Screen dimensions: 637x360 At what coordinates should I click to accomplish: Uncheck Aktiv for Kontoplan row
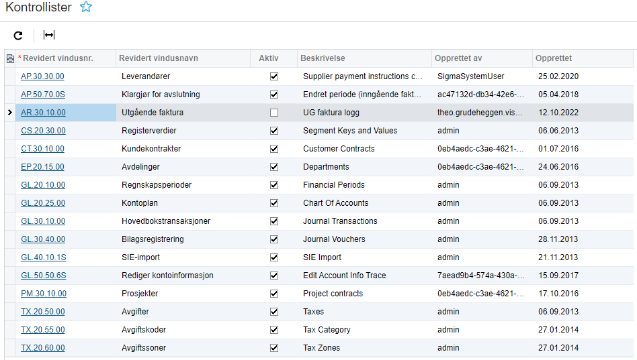[x=274, y=203]
